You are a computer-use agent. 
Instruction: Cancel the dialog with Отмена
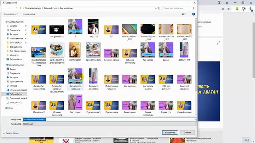187,132
